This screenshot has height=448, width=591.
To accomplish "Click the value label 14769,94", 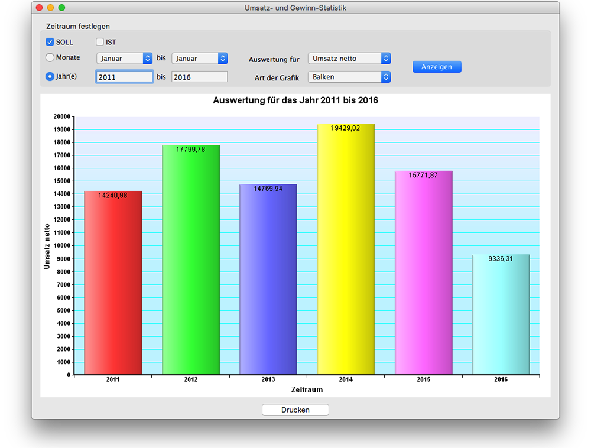I will point(268,189).
